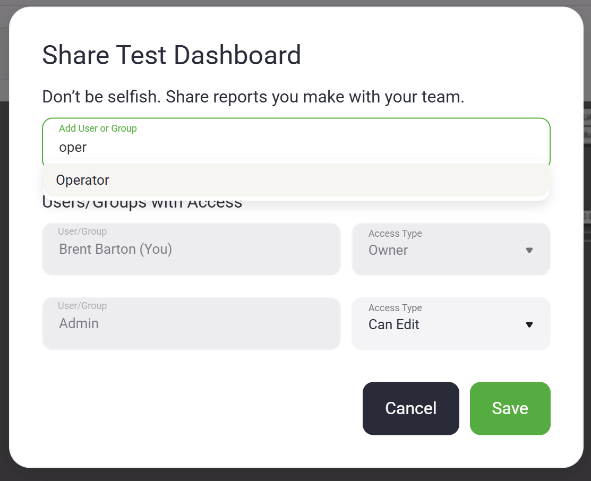Select the Operator suggestion from the list
Screen dimensions: 591x481
[83, 181]
